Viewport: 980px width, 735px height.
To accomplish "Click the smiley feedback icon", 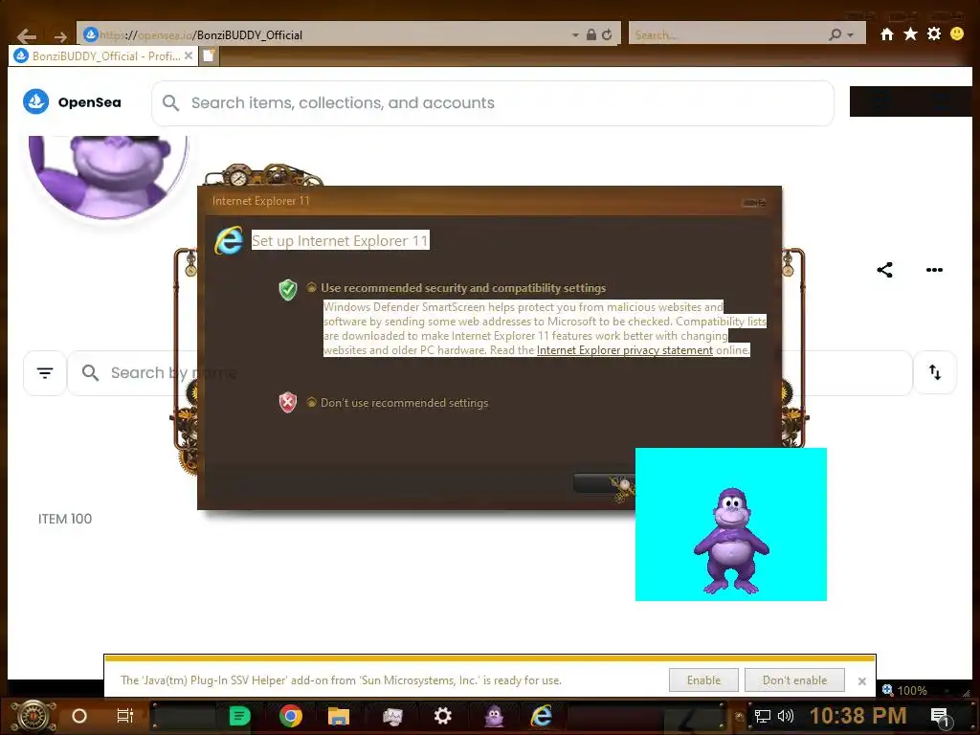I will pos(957,33).
